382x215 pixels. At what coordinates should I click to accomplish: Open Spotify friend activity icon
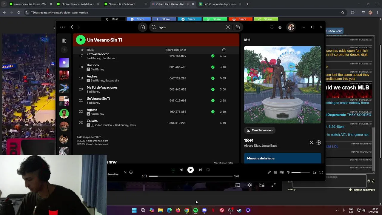pyautogui.click(x=280, y=27)
